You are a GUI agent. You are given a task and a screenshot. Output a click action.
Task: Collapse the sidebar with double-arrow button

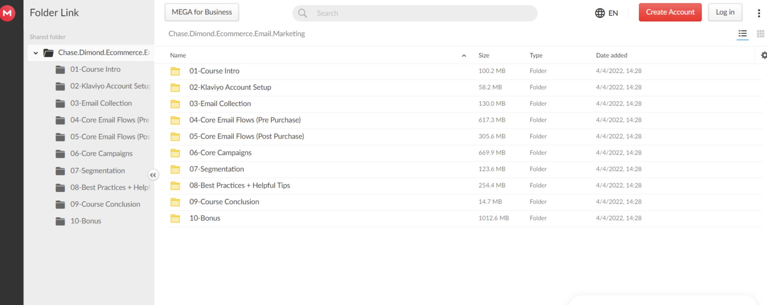click(x=153, y=175)
